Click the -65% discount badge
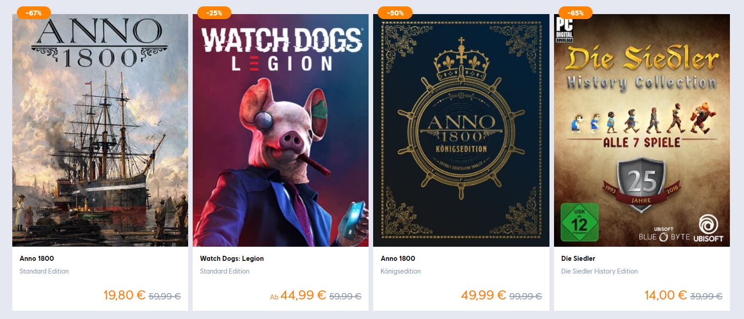This screenshot has width=744, height=319. pyautogui.click(x=575, y=13)
